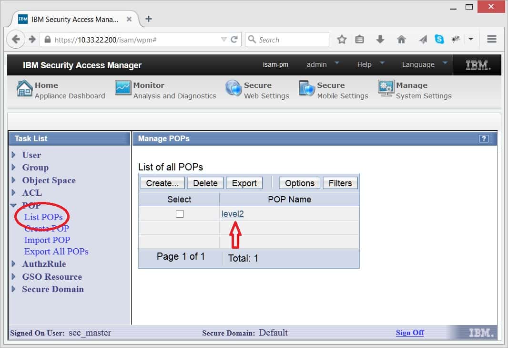The width and height of the screenshot is (508, 348).
Task: Click the Secure Mobile Settings icon
Action: (307, 89)
